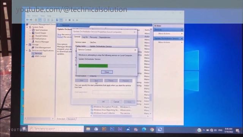Launch Adobe Illustrator from the taskbar

(104, 129)
